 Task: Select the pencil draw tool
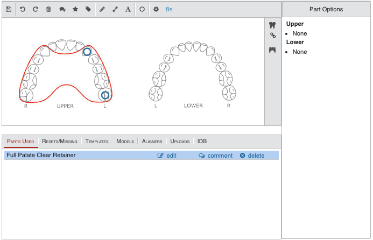click(x=102, y=9)
